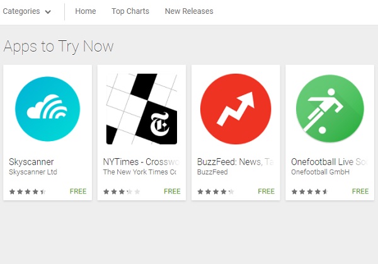This screenshot has height=264, width=378.
Task: Click FREE button on NYTimes card
Action: [172, 191]
